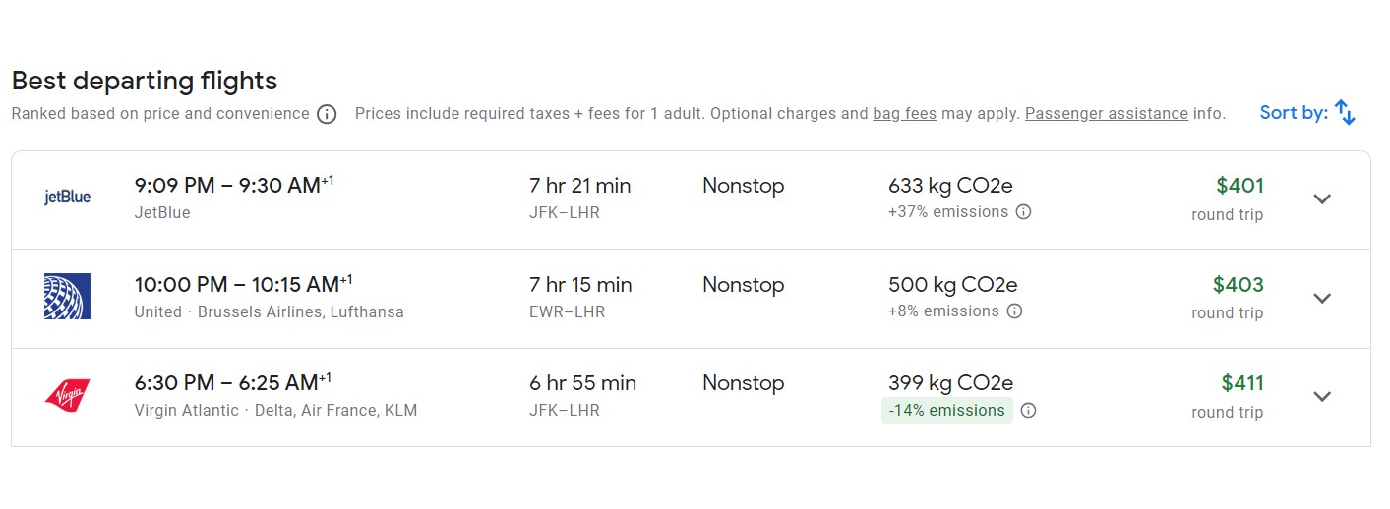Click the JetBlue airline logo
The image size is (1390, 509).
[67, 198]
